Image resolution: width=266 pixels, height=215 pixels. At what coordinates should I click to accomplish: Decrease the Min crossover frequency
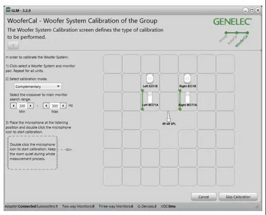click(x=14, y=106)
